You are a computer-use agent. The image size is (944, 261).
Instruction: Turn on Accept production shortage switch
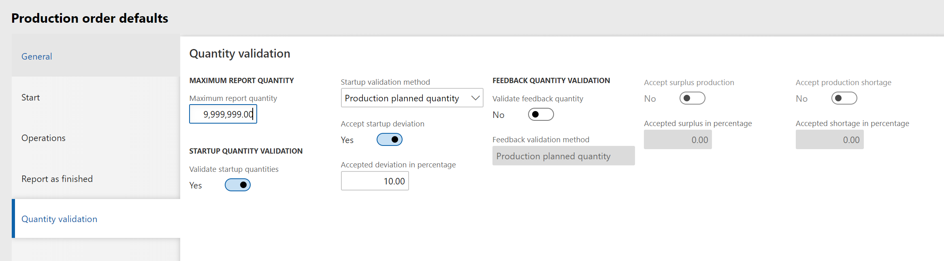point(844,98)
